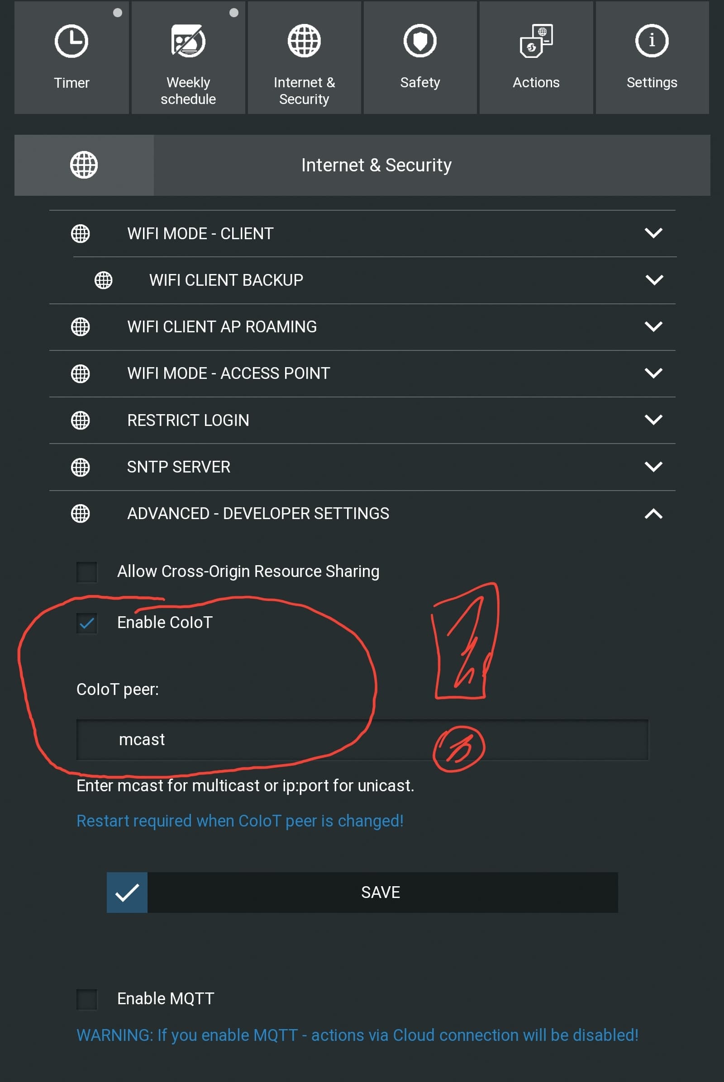Click the Safety shield icon
724x1082 pixels.
point(420,42)
